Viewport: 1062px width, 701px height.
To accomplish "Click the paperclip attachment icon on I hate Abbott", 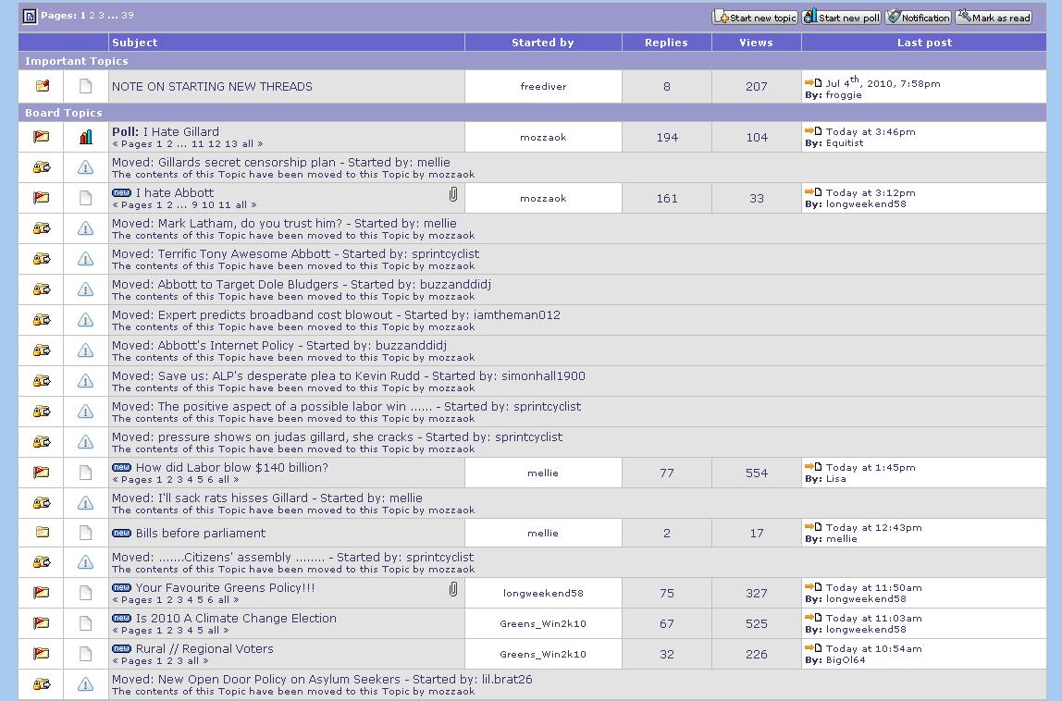I will (x=453, y=194).
